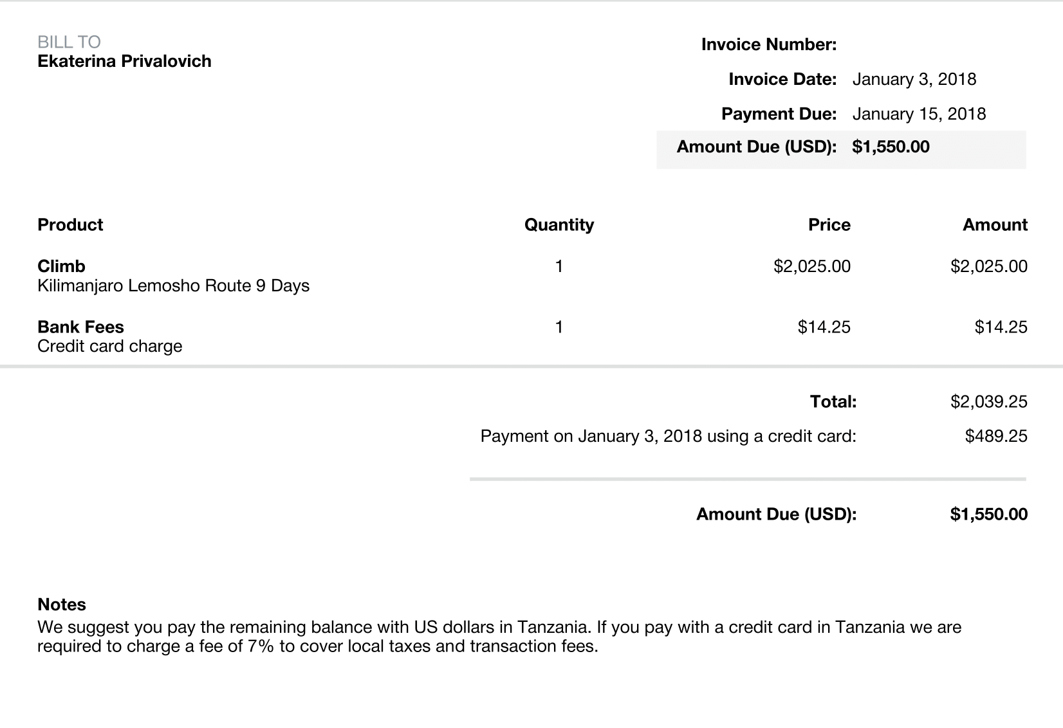Click the Bank Fees amount $14.25 in Amount column
Image resolution: width=1063 pixels, height=728 pixels.
click(x=1001, y=327)
